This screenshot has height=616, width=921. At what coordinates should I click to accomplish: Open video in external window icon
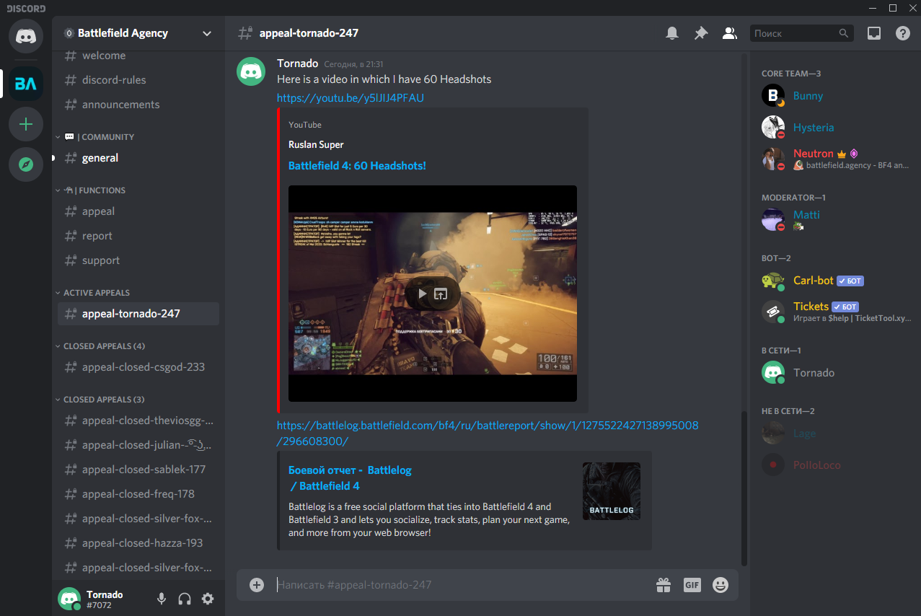[x=441, y=294]
